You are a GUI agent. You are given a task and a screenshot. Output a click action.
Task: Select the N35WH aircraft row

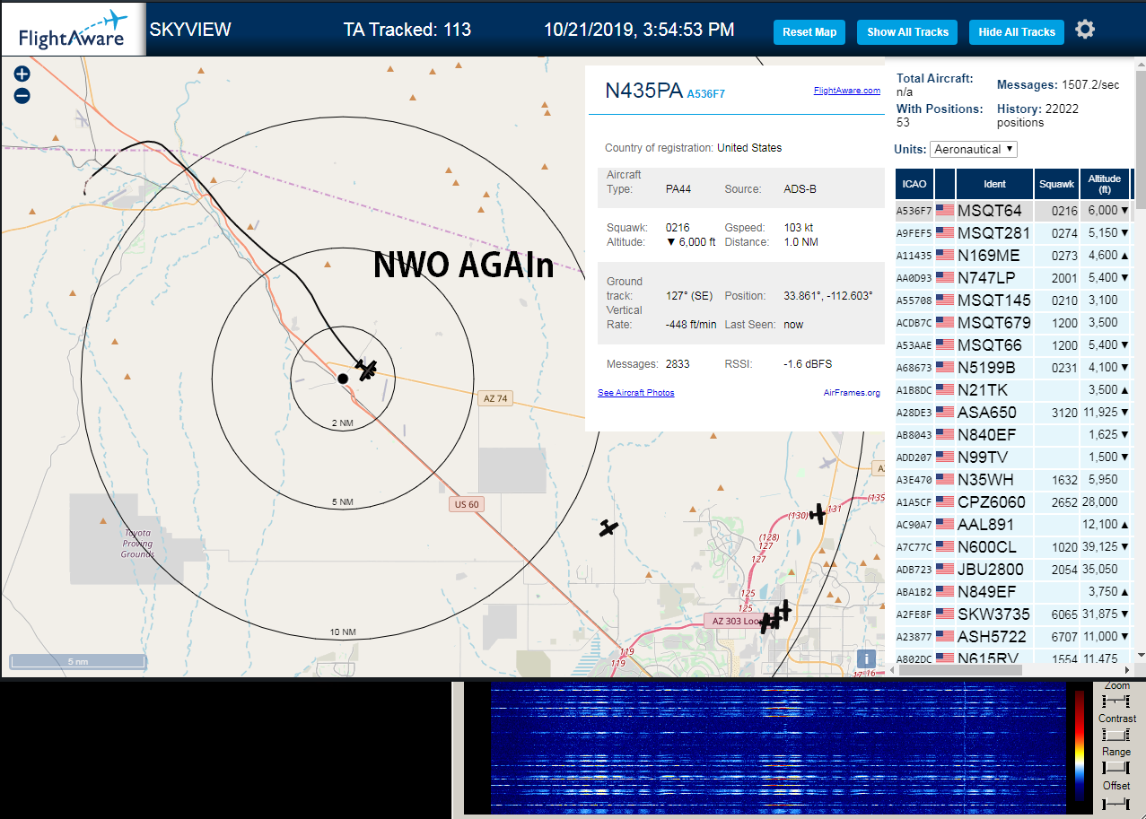coord(1013,479)
